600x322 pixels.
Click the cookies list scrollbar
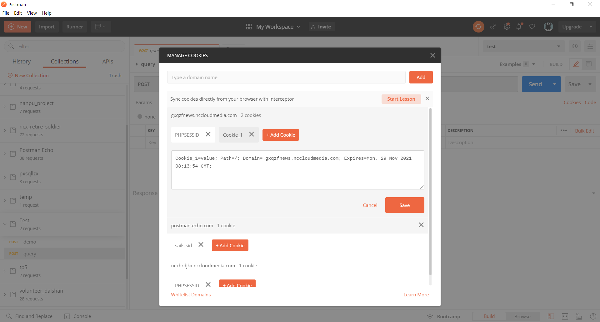(x=430, y=192)
